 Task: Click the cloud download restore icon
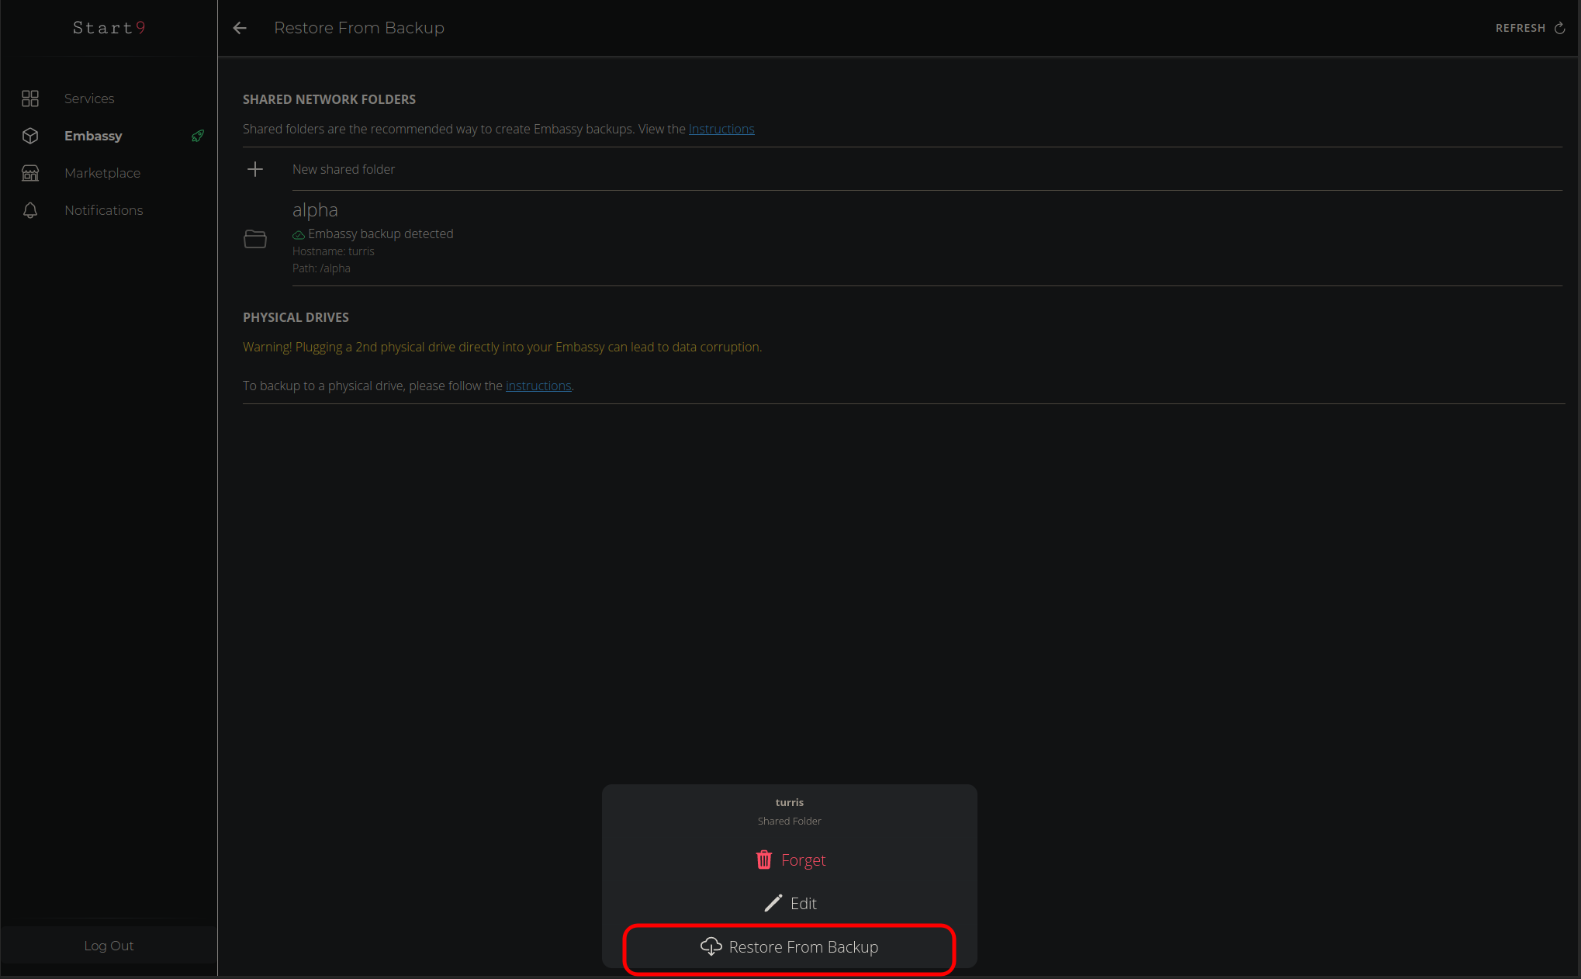[x=711, y=946]
